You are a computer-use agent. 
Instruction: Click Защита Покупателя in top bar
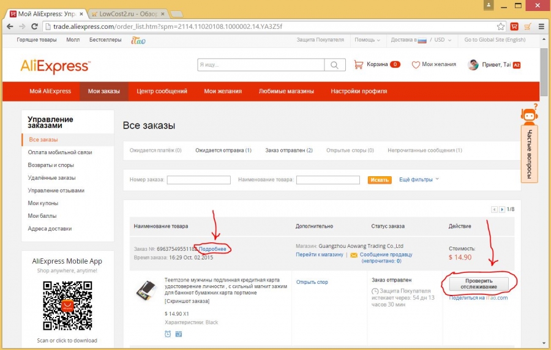[320, 40]
